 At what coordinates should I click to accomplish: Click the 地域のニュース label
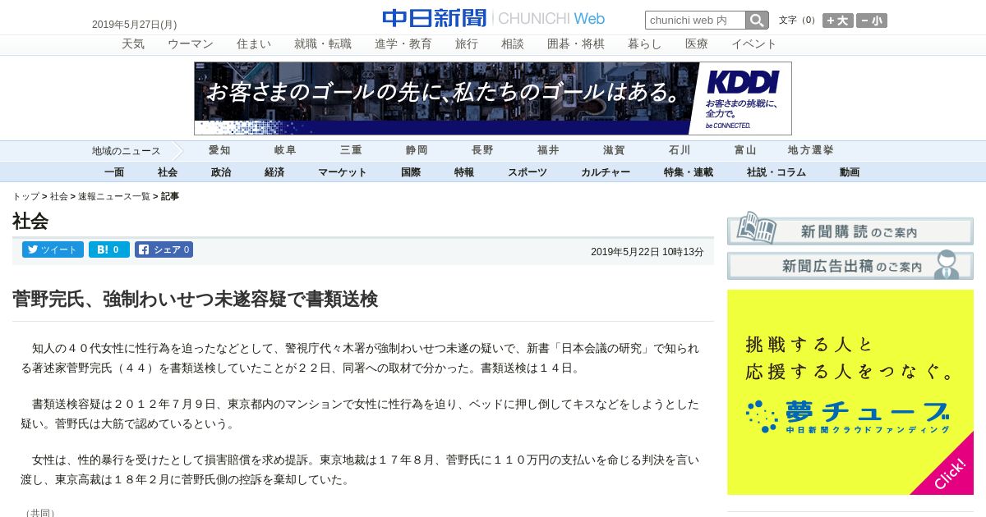127,151
